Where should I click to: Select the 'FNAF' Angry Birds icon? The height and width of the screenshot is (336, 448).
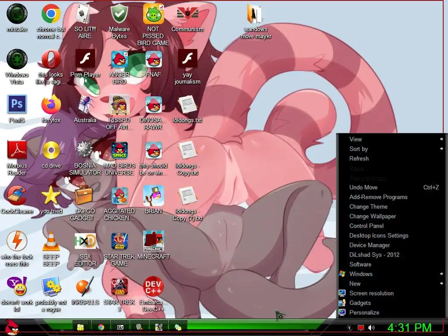click(153, 63)
